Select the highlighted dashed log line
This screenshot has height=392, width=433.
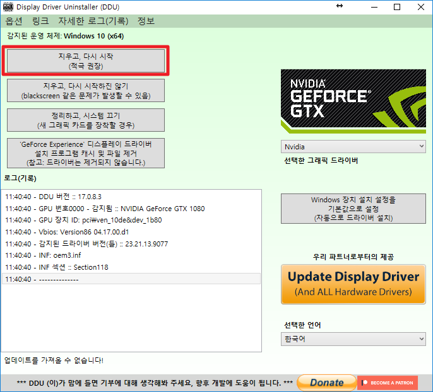pos(131,279)
